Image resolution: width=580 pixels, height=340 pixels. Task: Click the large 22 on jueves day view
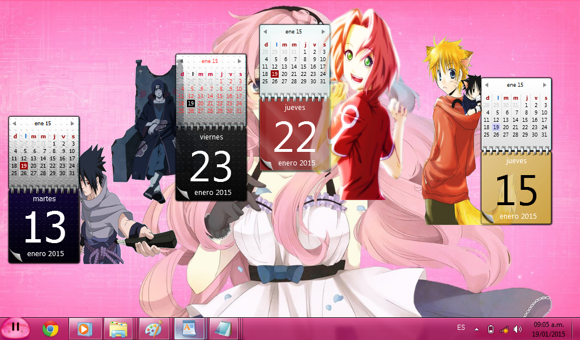click(295, 136)
